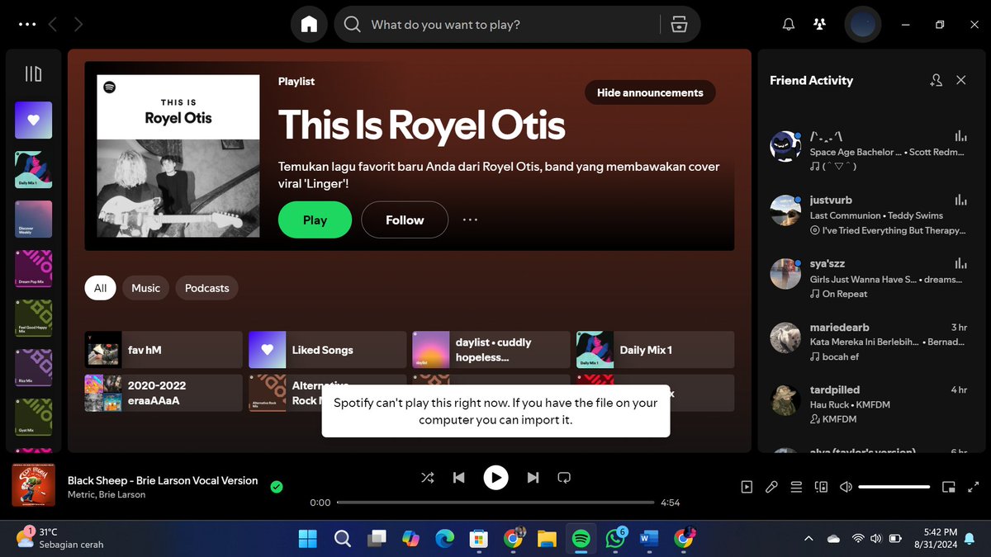The image size is (991, 557).
Task: Open the user profile avatar
Action: pos(862,25)
